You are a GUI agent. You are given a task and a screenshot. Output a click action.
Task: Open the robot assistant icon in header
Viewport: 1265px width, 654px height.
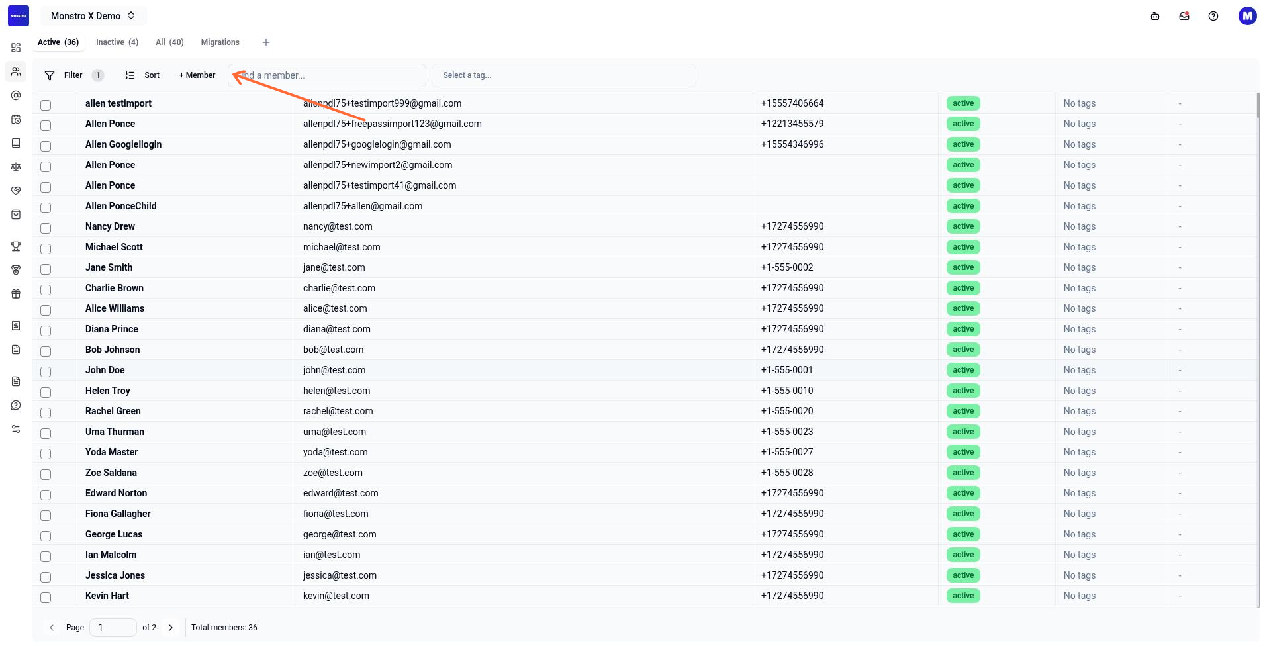point(1155,16)
